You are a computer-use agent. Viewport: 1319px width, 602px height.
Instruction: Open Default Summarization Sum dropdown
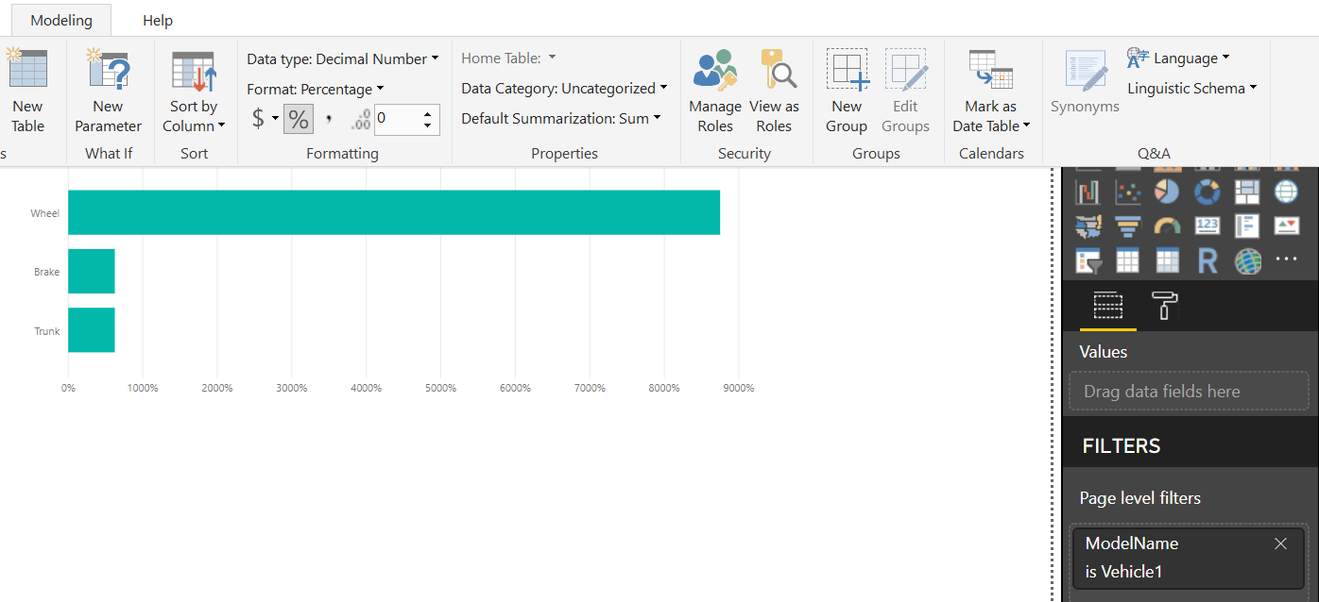click(560, 119)
